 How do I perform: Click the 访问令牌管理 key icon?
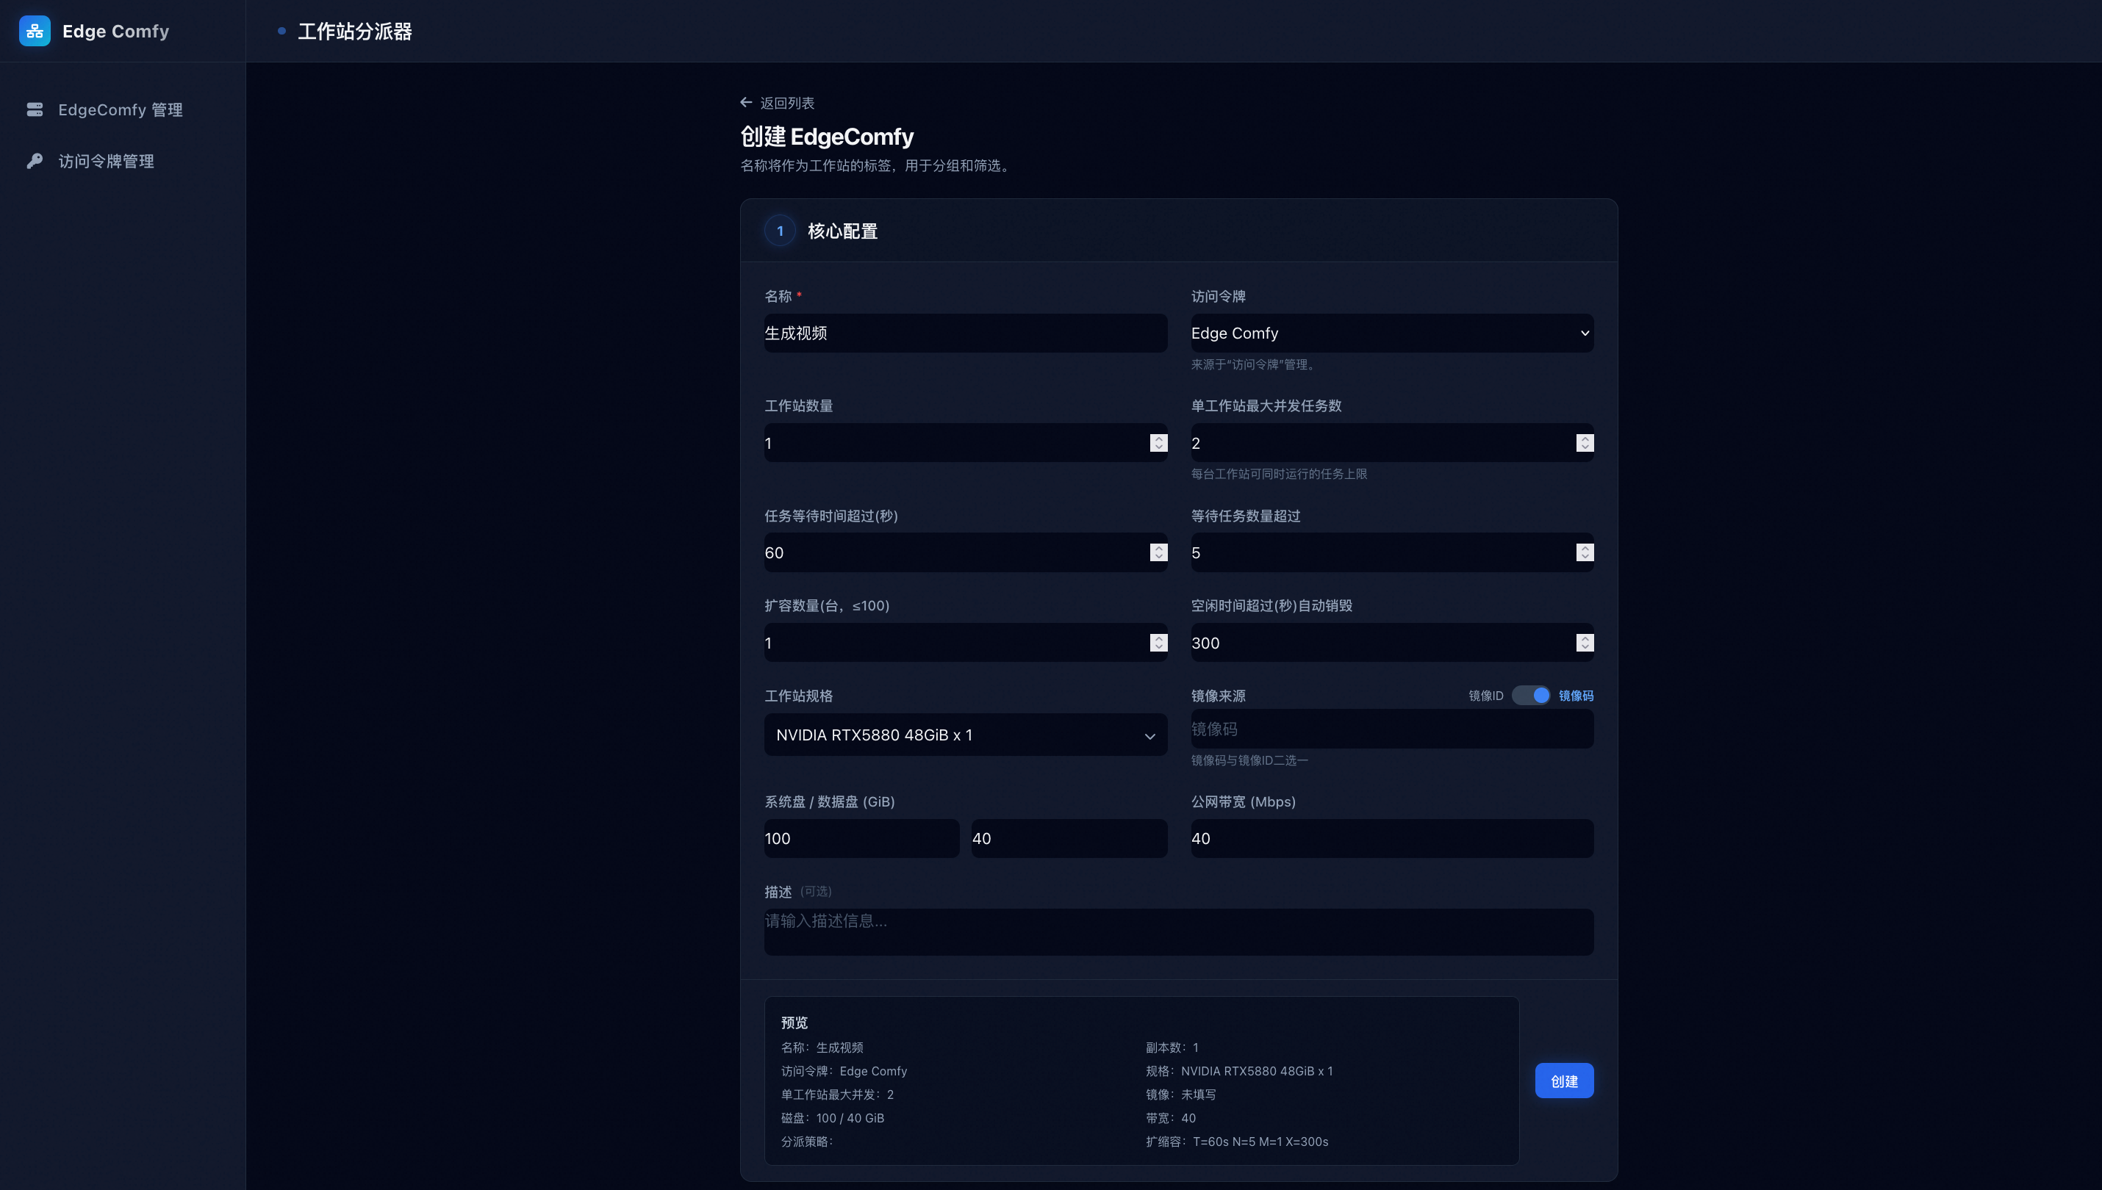pos(35,161)
